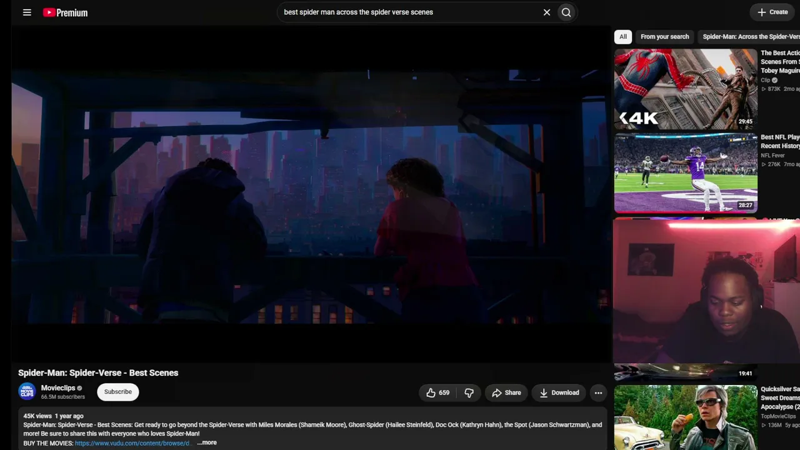Viewport: 800px width, 450px height.
Task: Select the video title text
Action: (x=98, y=372)
